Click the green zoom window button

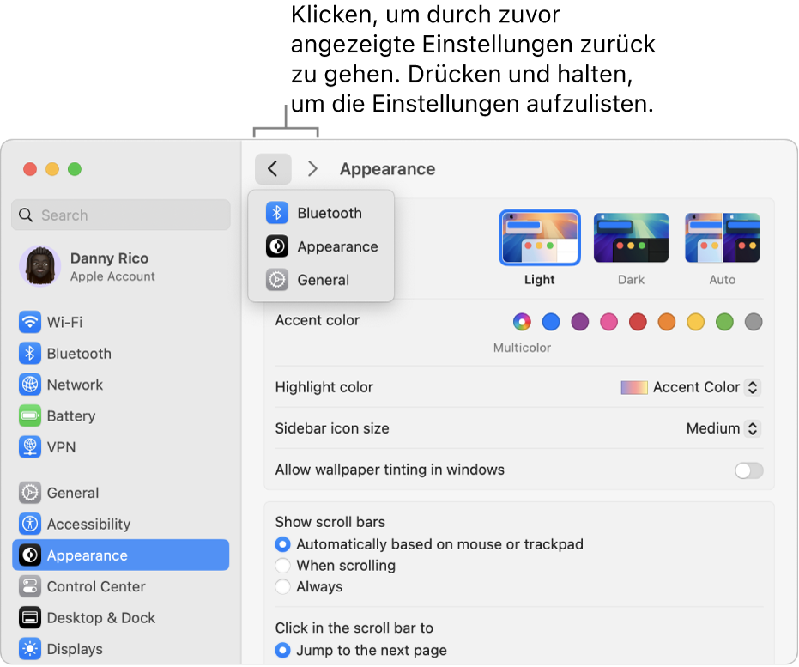(75, 168)
